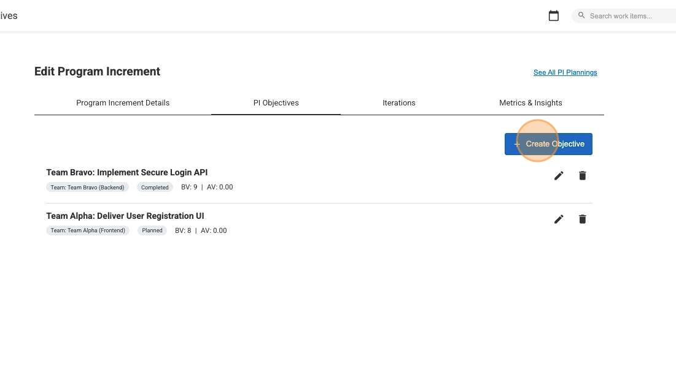Image resolution: width=676 pixels, height=377 pixels.
Task: Click the Team Alpha (Frontend) team chip
Action: pyautogui.click(x=88, y=230)
